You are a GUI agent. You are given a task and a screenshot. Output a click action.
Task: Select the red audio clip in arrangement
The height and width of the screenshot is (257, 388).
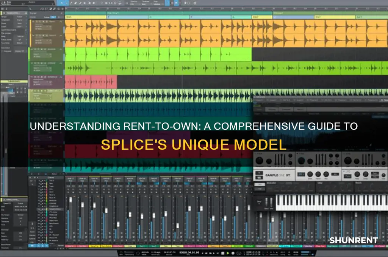(91, 82)
